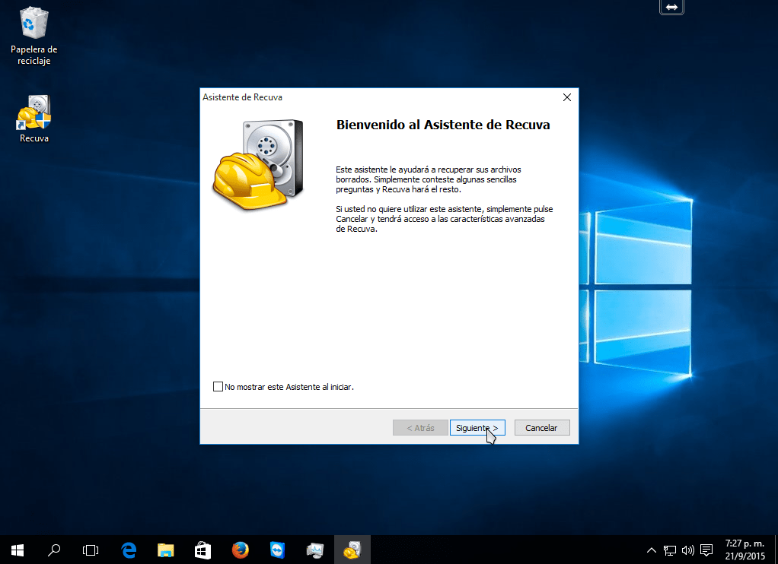This screenshot has width=778, height=564.
Task: Click the Cancelar button
Action: coord(542,428)
